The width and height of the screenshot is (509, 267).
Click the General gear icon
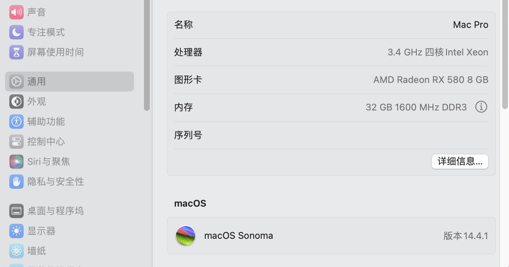(x=16, y=81)
